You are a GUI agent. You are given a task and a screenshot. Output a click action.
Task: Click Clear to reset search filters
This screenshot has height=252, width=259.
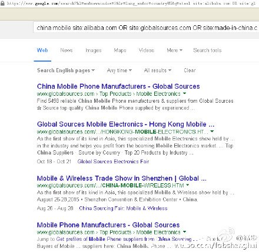(190, 70)
